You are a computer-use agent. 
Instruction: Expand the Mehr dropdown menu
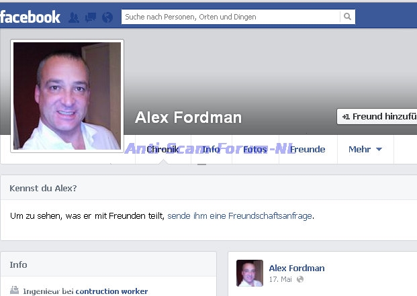click(x=365, y=149)
